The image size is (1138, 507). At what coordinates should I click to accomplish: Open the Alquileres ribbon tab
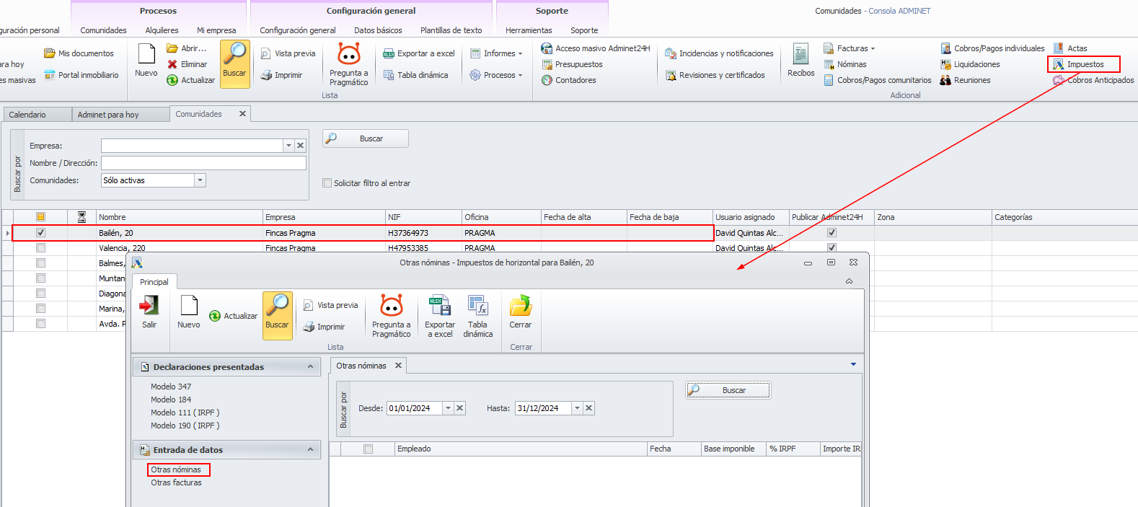162,30
